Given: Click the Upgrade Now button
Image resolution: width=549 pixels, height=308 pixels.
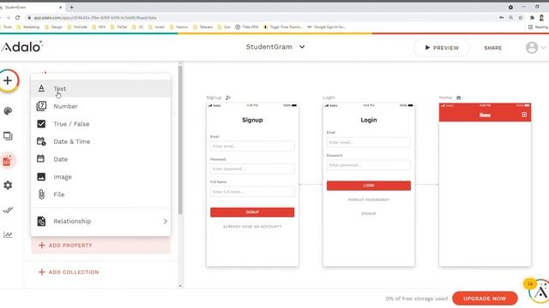Looking at the screenshot, I should (x=485, y=299).
